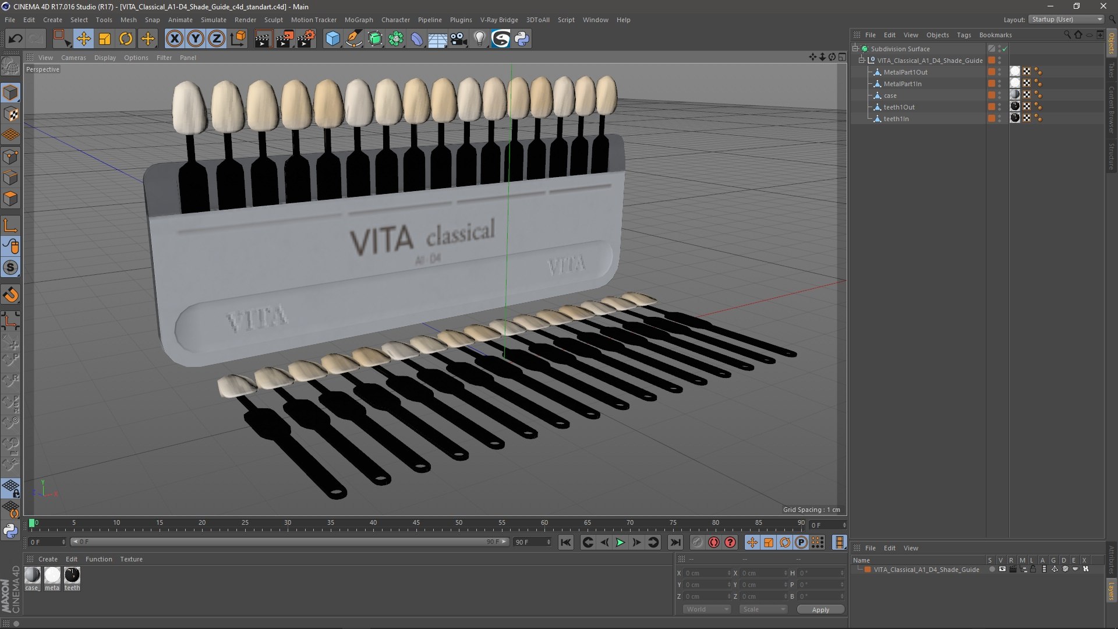Click Render View clapperboard icon
Screen dimensions: 1118x629
pyautogui.click(x=263, y=39)
